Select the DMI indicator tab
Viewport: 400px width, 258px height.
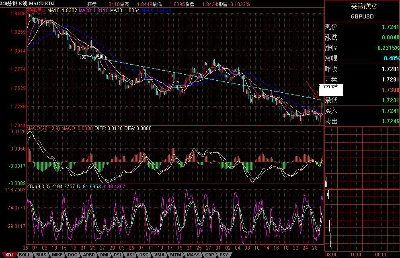[104, 255]
